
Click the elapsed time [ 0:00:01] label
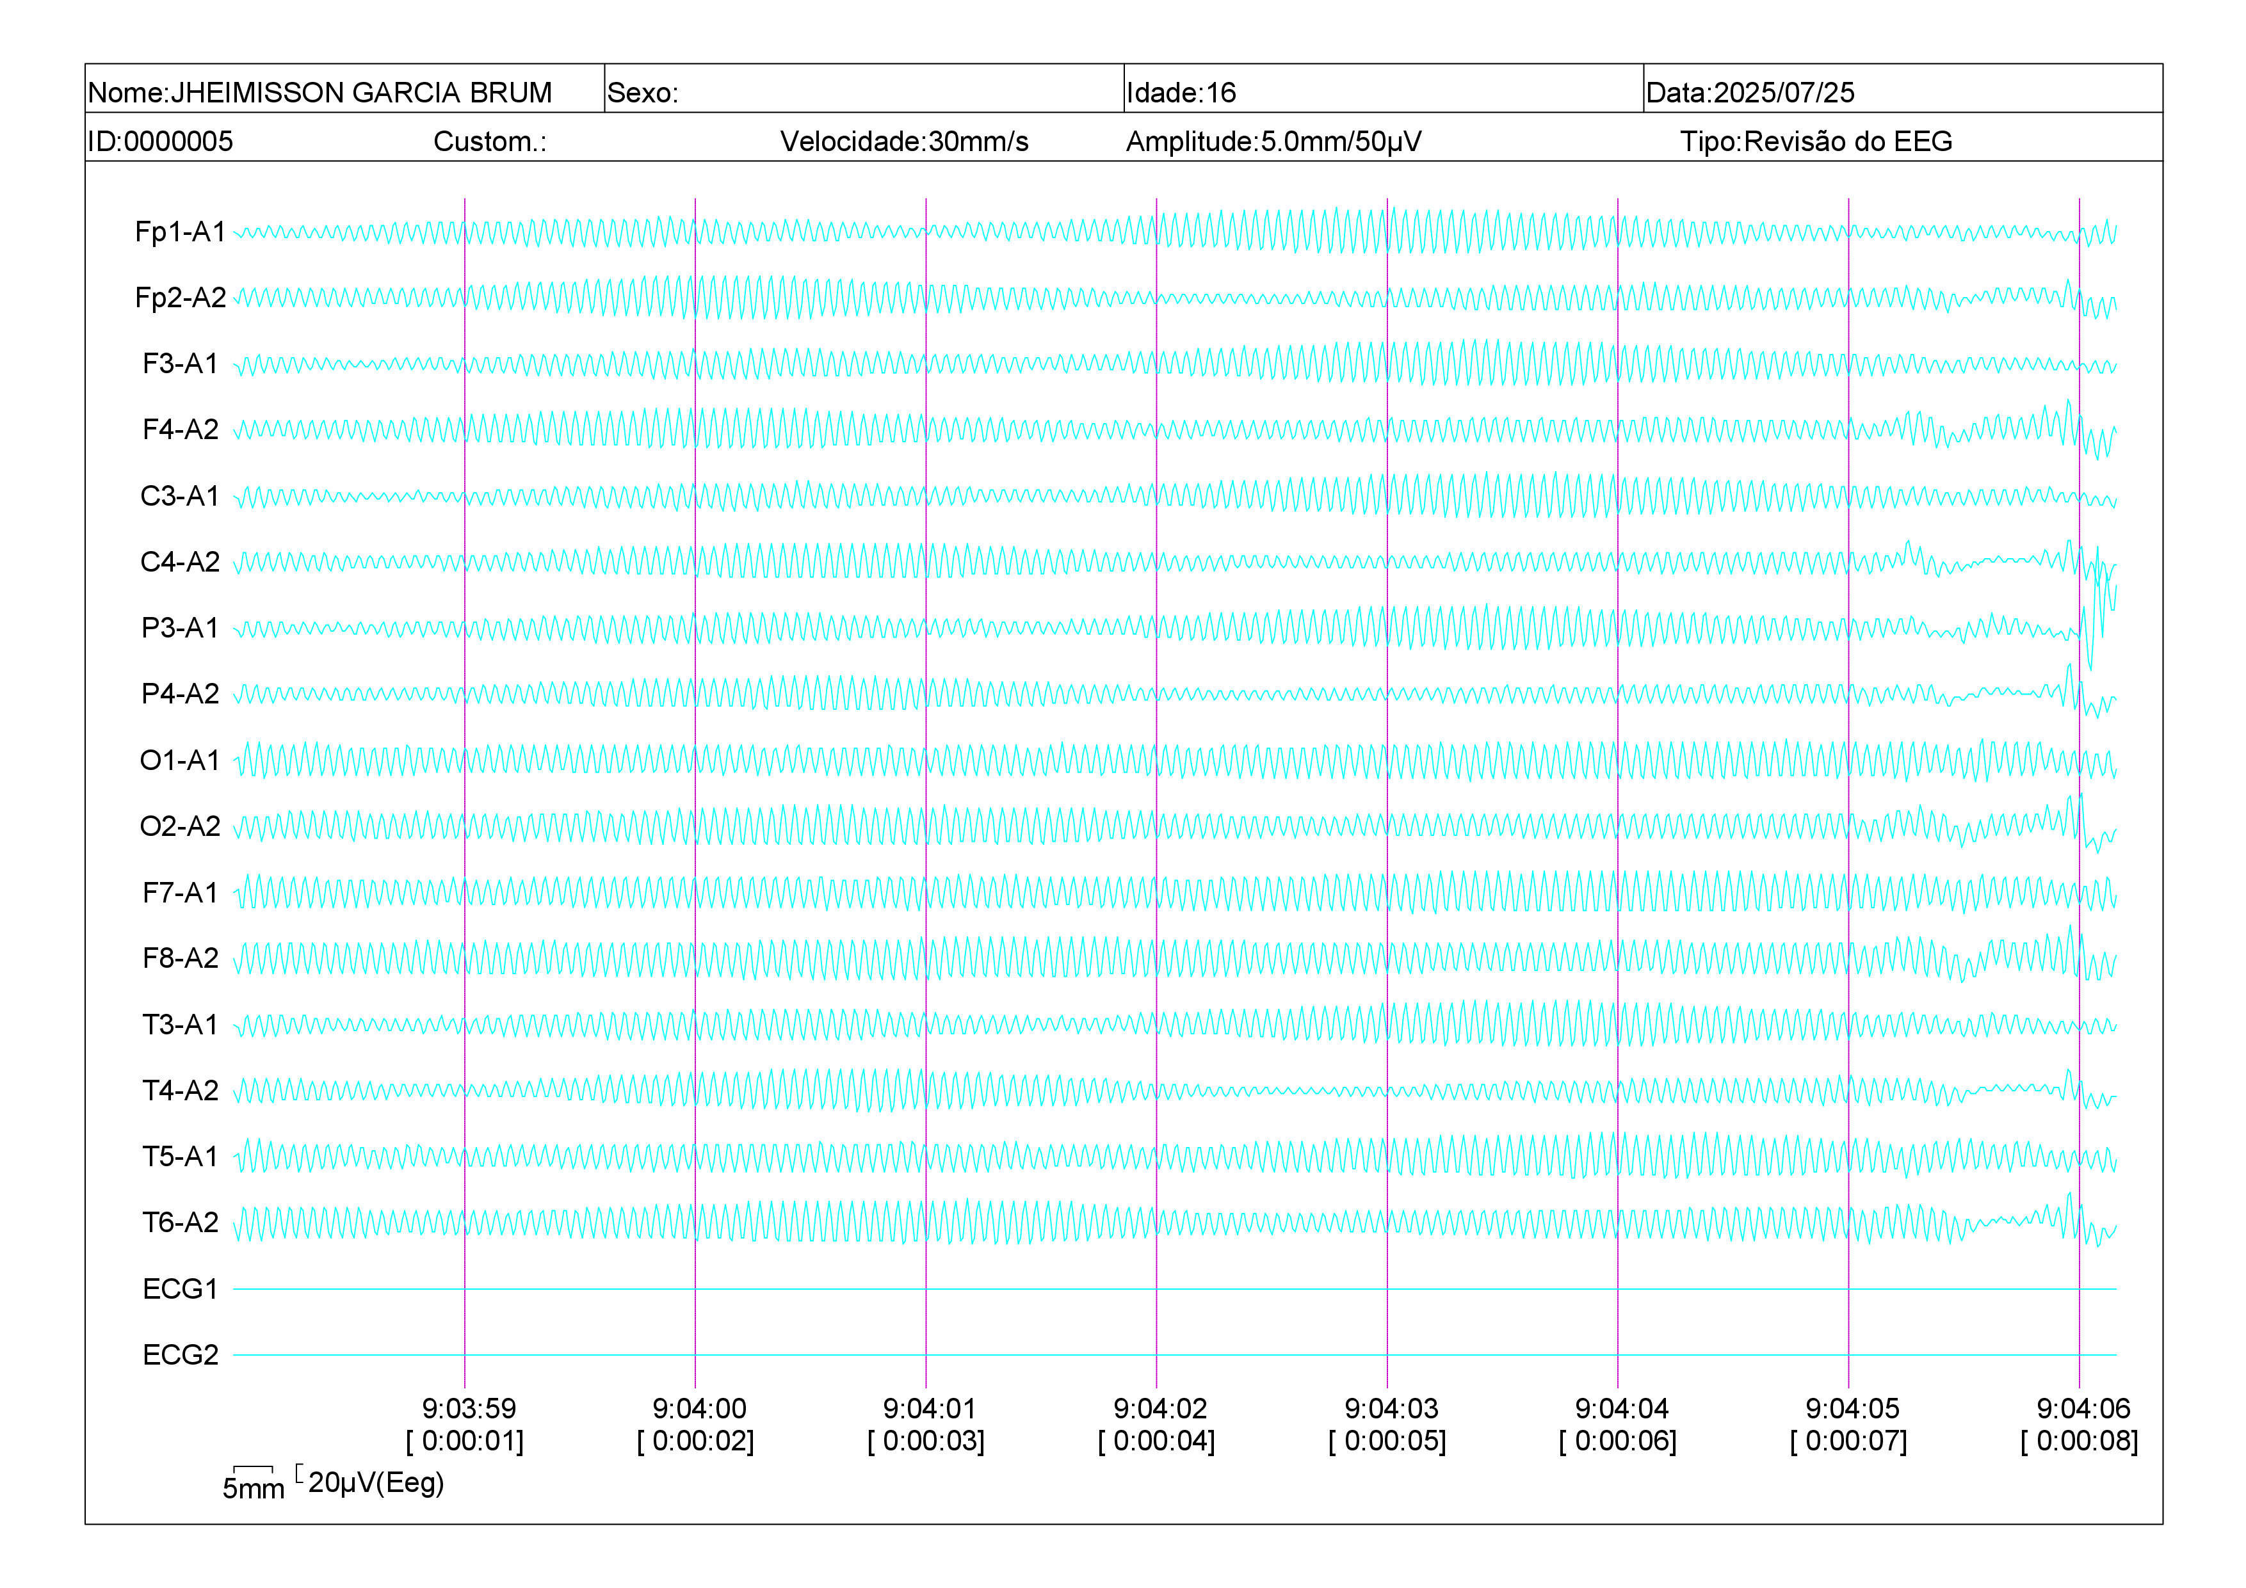(465, 1441)
